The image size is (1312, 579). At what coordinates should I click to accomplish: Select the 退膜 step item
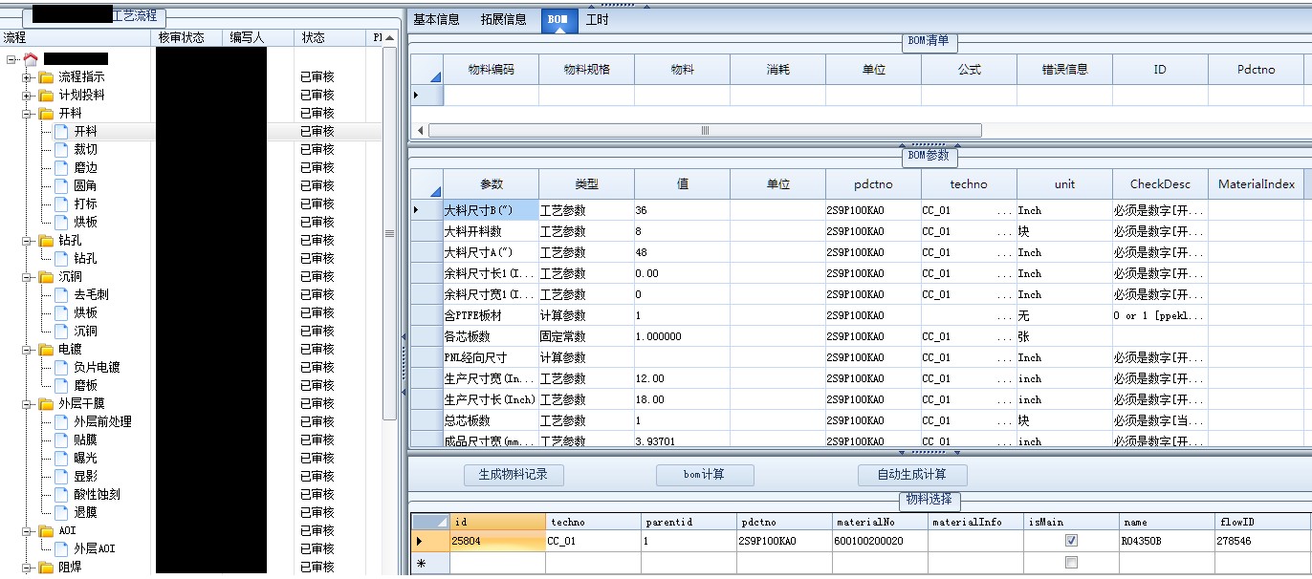(x=85, y=513)
